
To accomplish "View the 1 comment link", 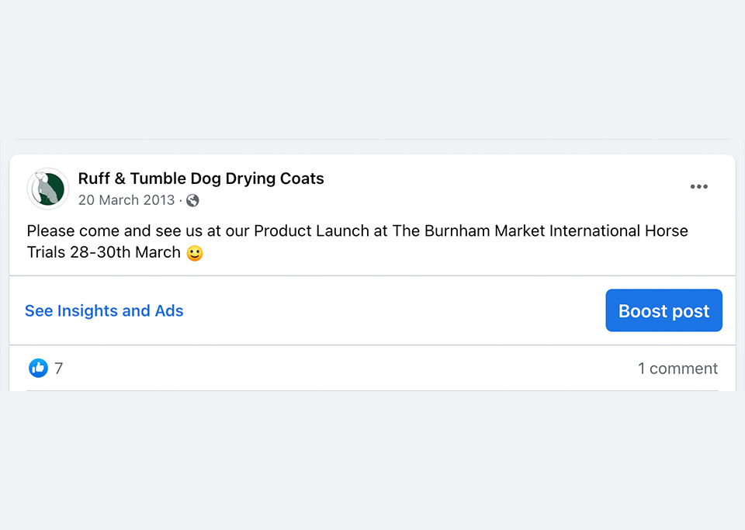I will [677, 369].
